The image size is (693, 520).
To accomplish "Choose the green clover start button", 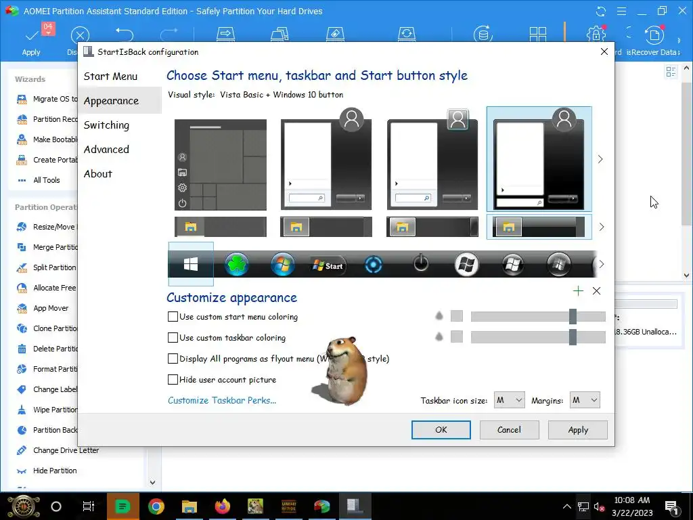I will point(237,265).
